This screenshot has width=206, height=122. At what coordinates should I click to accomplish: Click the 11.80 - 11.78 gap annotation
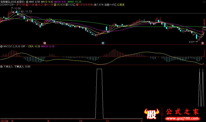(24, 12)
